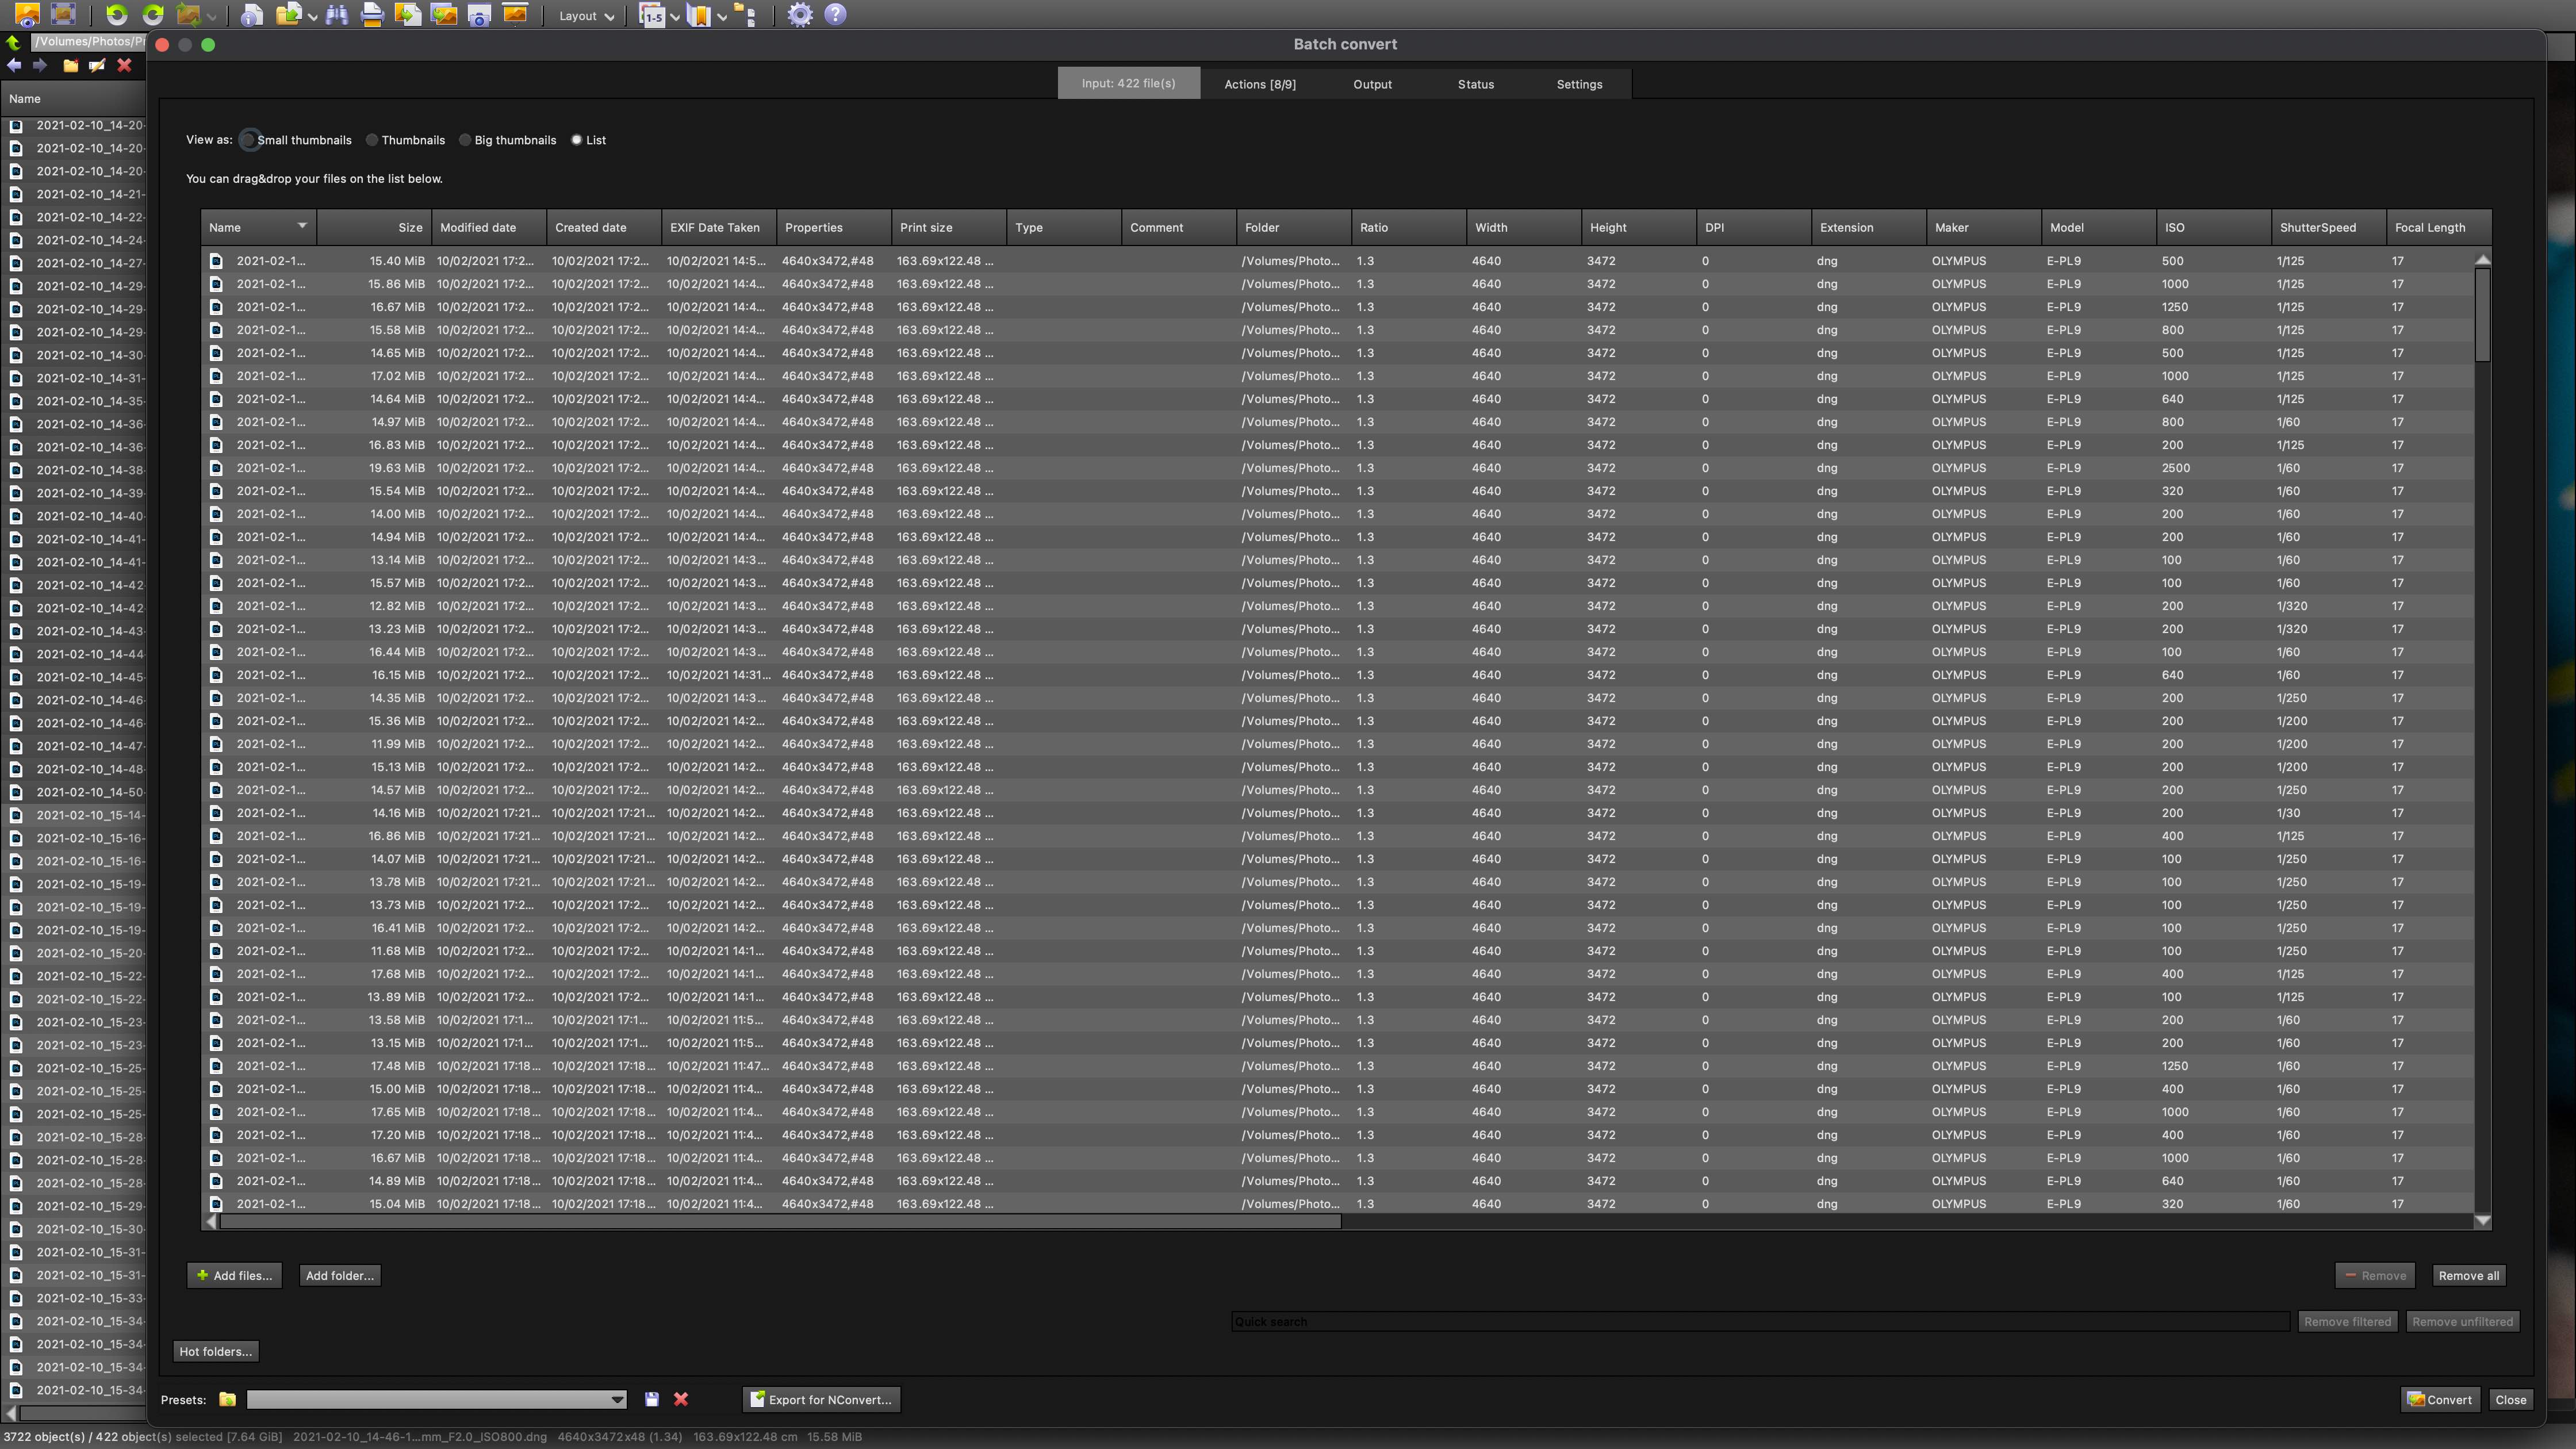This screenshot has width=2576, height=1449.
Task: Click the Add folder... button
Action: tap(339, 1275)
